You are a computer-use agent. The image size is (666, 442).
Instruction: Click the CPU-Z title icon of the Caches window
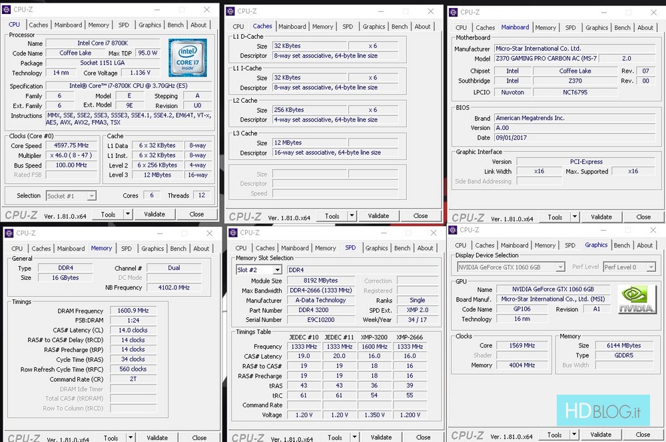(230, 11)
